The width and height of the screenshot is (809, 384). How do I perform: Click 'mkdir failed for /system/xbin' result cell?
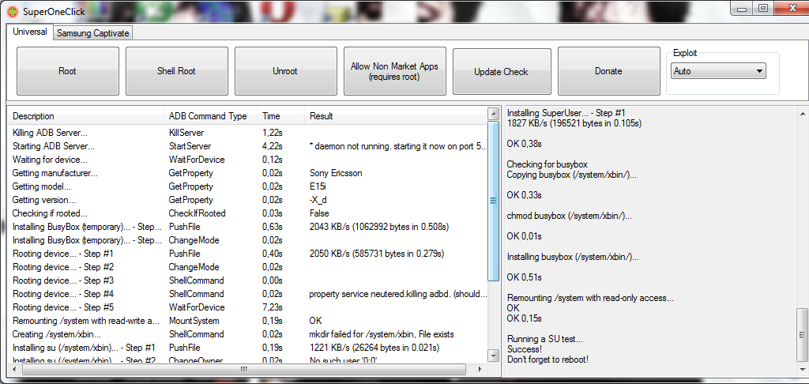click(382, 334)
